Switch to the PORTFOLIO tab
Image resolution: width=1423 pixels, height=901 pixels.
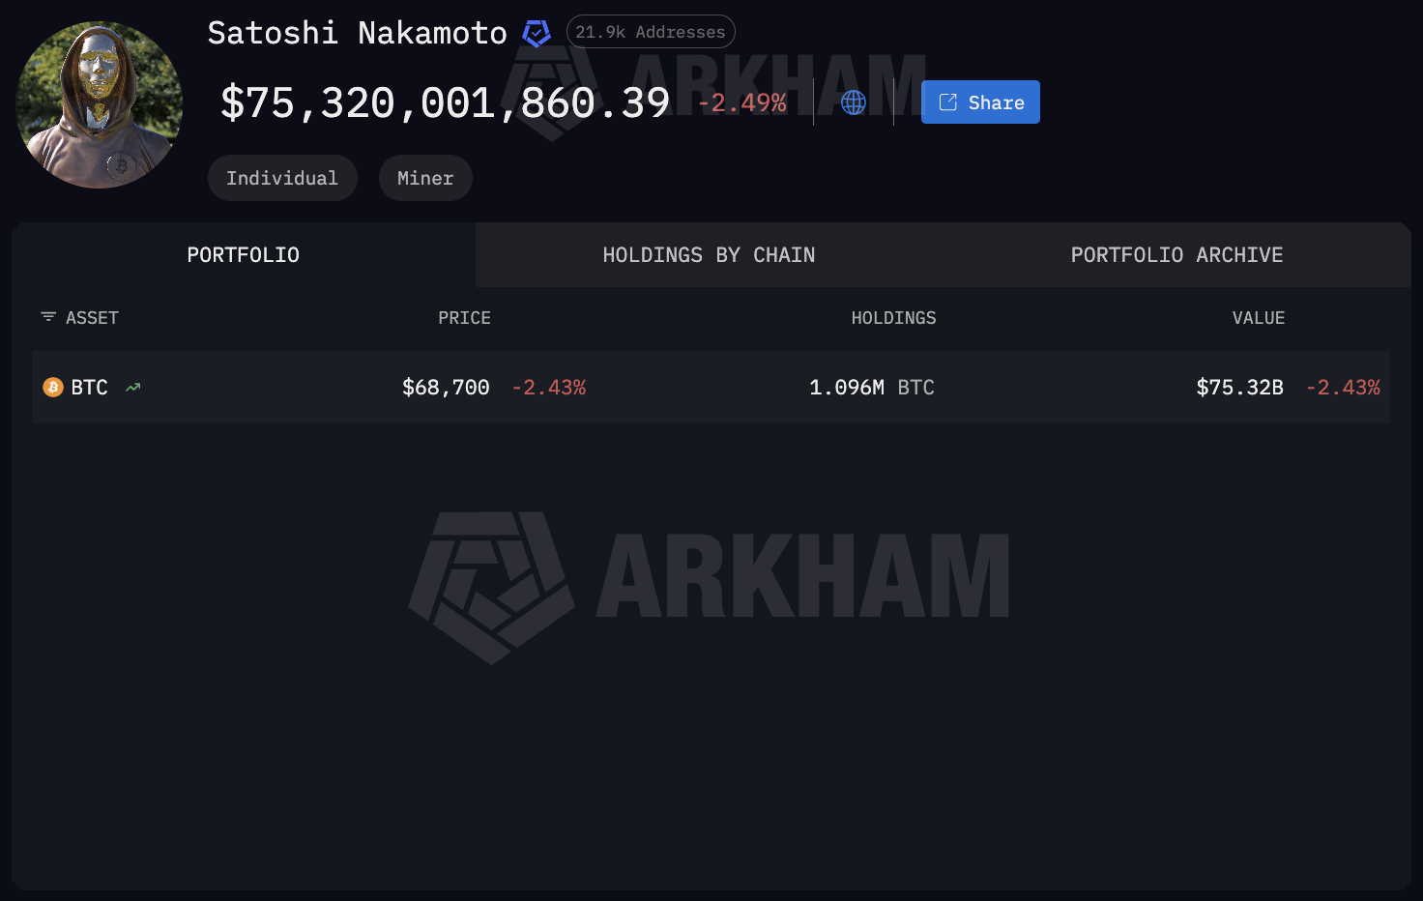tap(244, 255)
